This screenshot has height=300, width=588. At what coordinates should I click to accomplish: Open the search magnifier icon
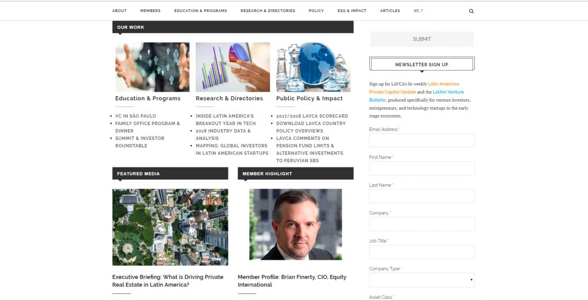click(x=471, y=11)
